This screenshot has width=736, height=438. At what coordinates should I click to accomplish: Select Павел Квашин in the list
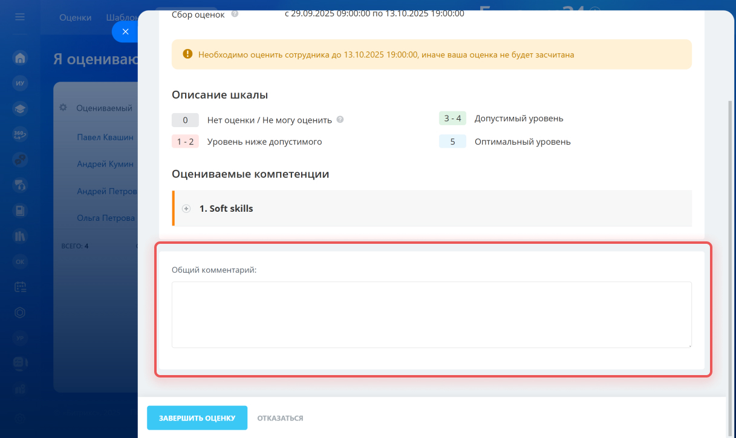pos(105,137)
